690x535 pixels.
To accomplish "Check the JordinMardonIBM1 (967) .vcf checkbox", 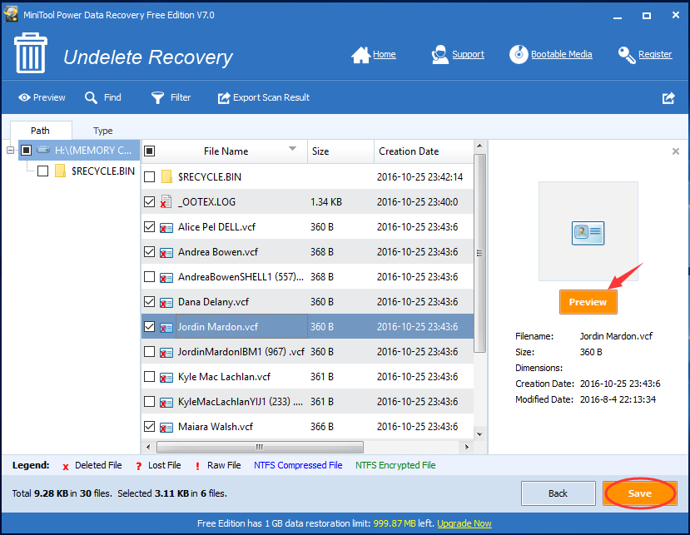I will [x=150, y=351].
